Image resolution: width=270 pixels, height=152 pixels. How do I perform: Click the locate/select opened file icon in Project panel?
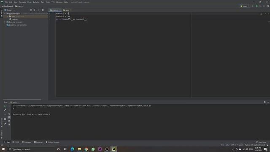click(x=31, y=10)
